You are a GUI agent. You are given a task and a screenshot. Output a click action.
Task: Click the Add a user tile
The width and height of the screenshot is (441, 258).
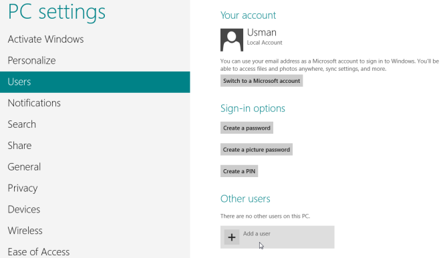277,237
